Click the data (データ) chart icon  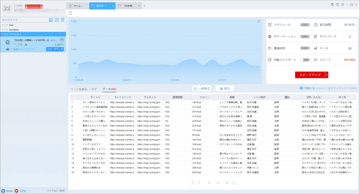point(316,48)
